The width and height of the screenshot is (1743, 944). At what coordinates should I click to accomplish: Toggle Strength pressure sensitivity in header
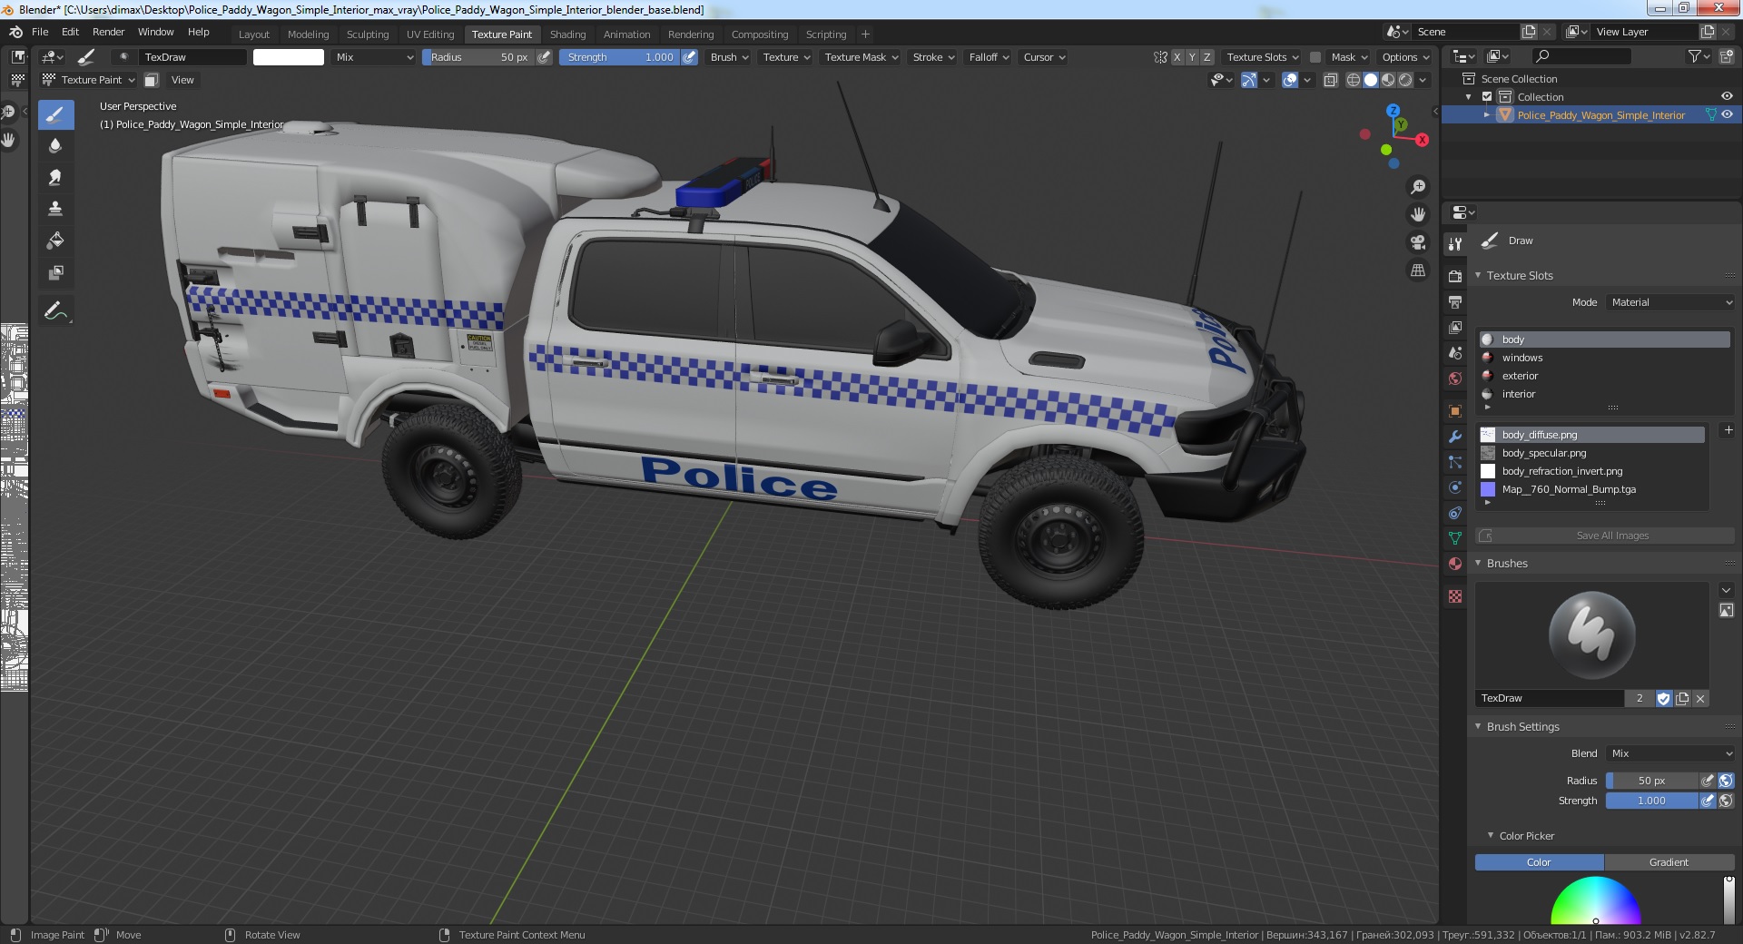690,57
